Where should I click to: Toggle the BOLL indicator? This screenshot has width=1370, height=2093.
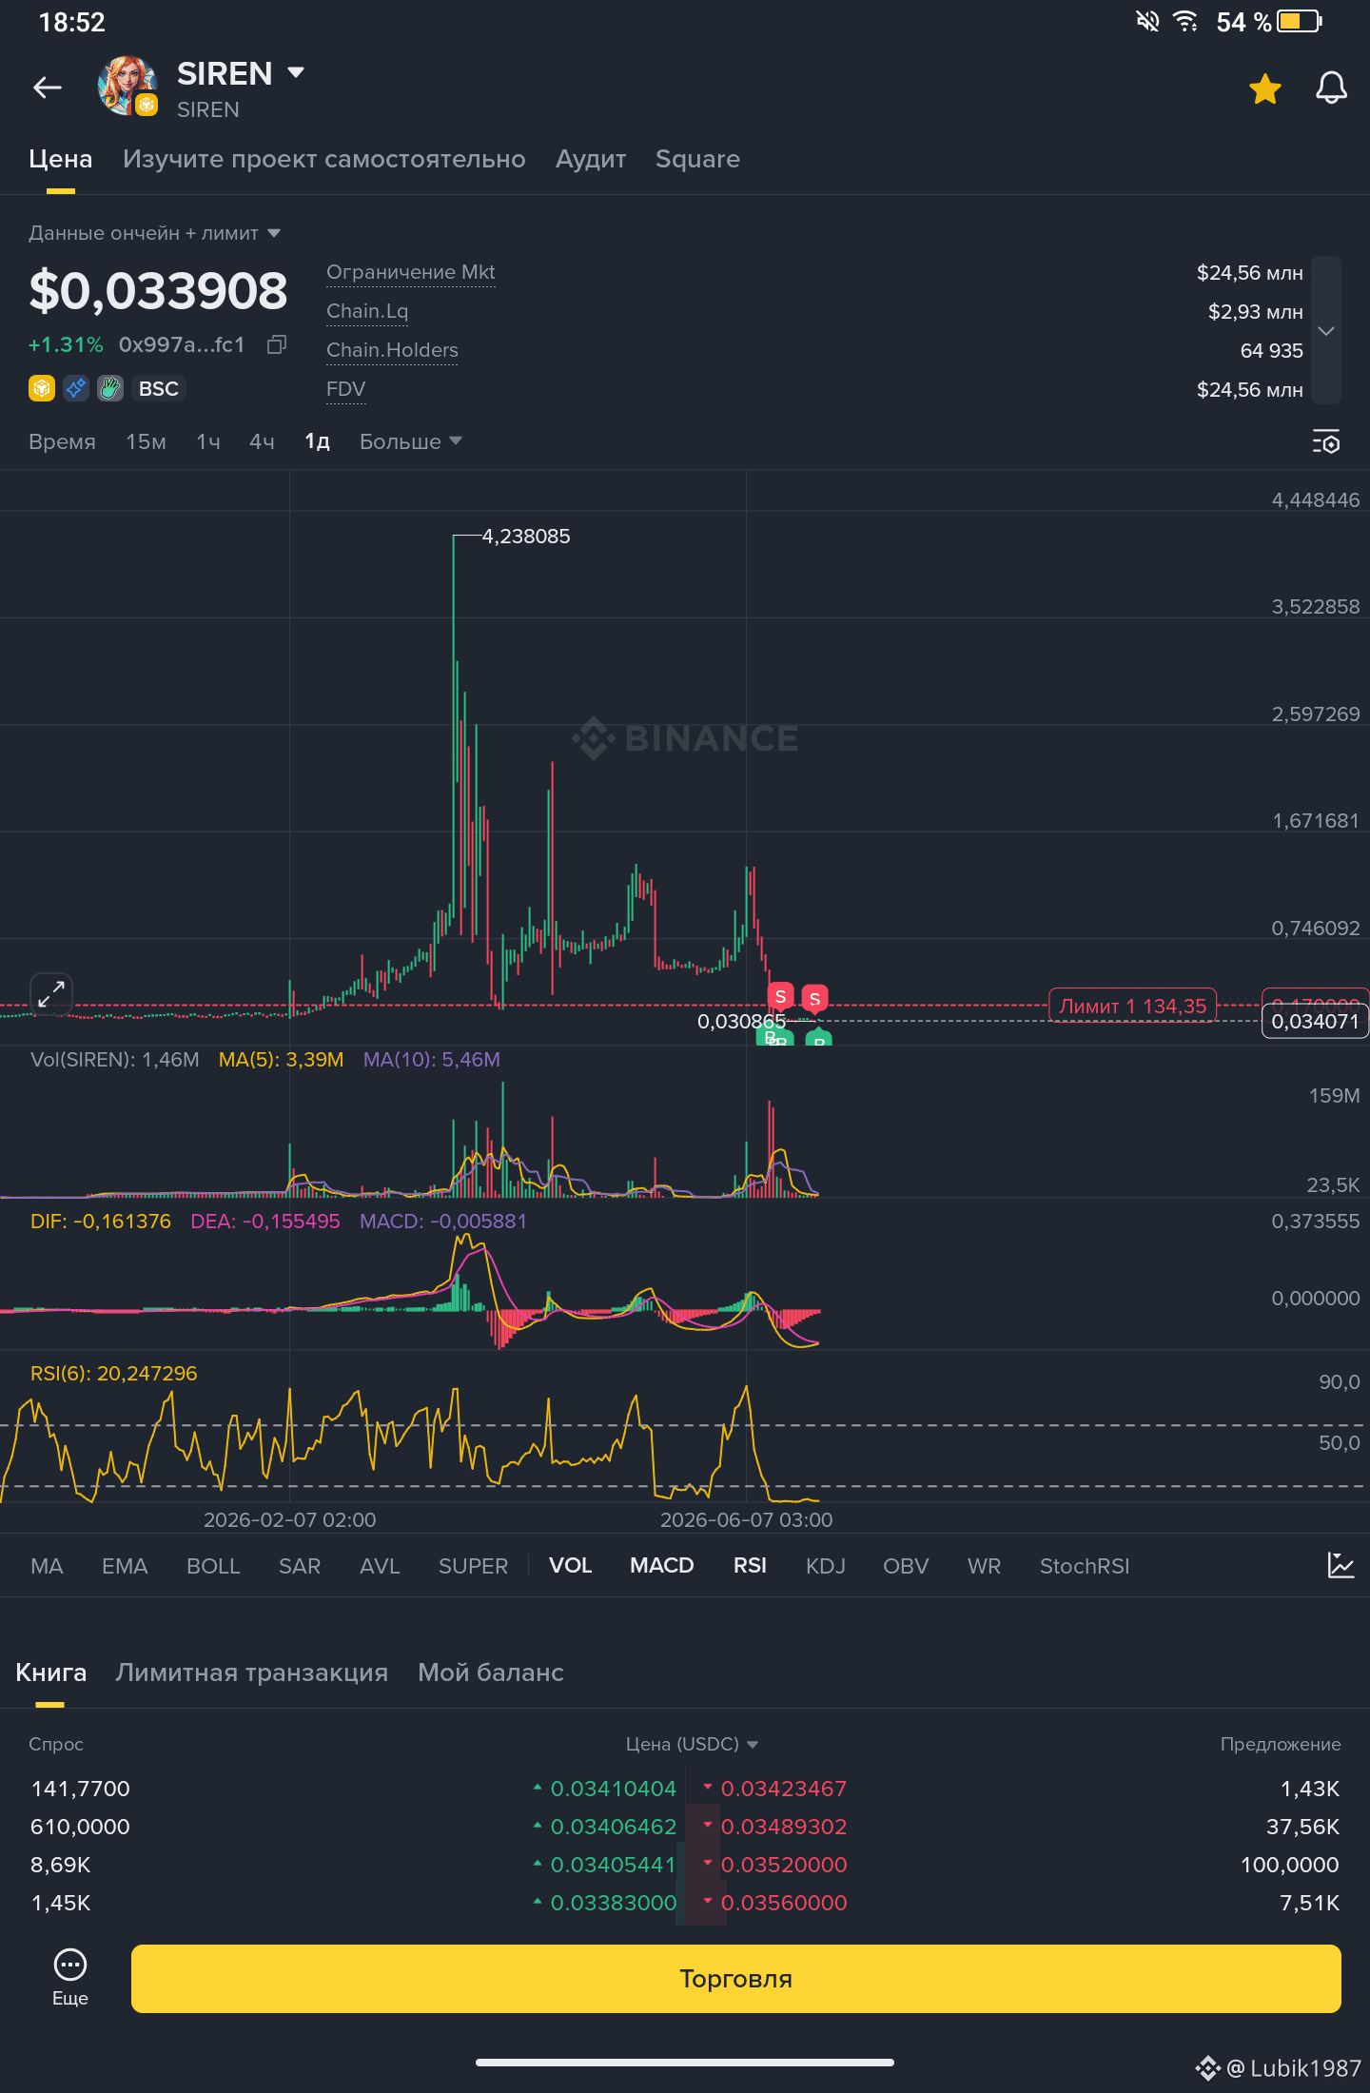[213, 1566]
